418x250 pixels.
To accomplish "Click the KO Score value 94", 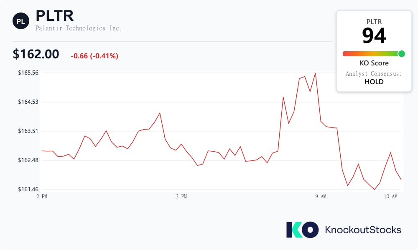I will coord(374,36).
